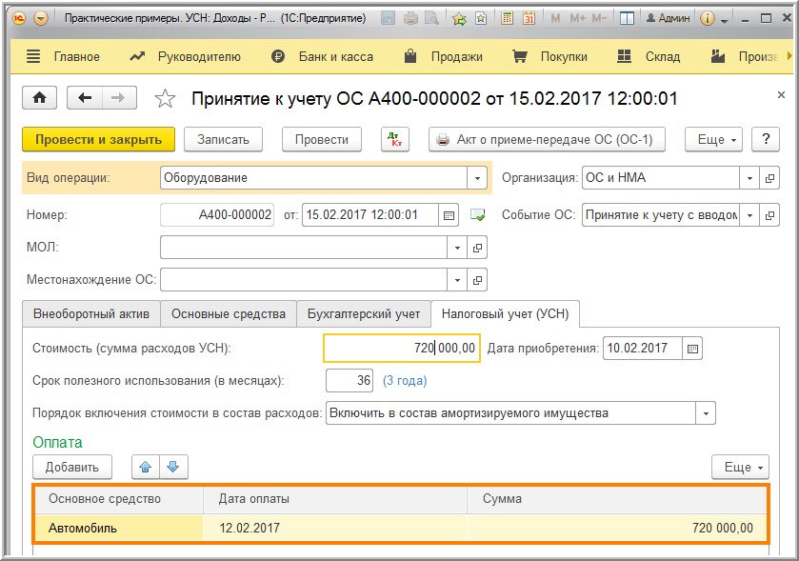This screenshot has width=799, height=561.
Task: Open calendar picker for document date
Action: coord(449,215)
